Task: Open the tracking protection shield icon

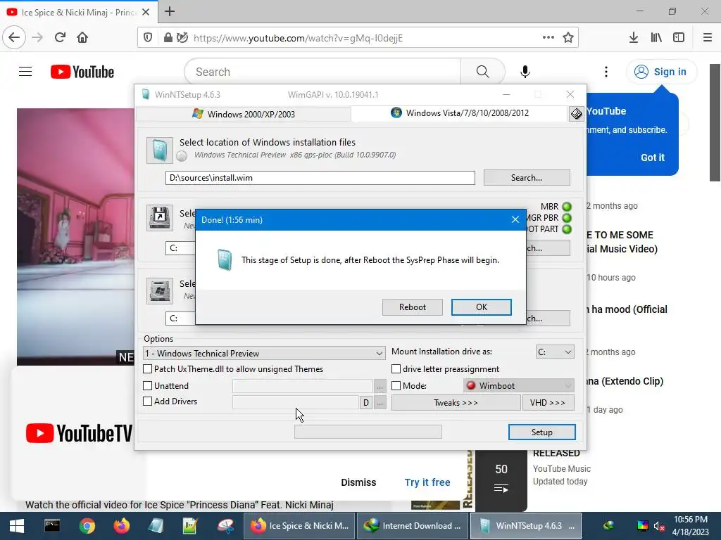Action: [148, 38]
